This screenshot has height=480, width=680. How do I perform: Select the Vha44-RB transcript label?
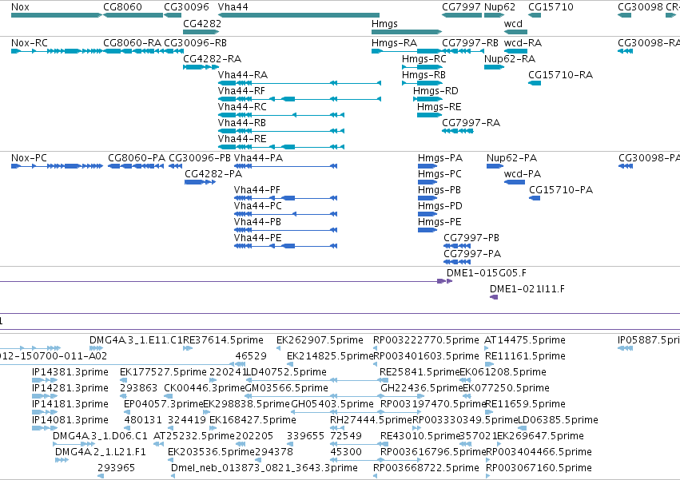[242, 123]
